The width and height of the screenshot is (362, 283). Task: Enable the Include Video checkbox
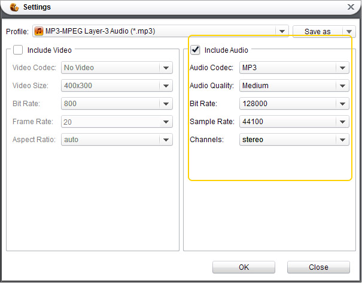pos(18,50)
